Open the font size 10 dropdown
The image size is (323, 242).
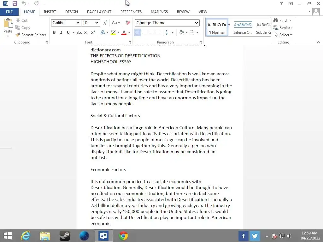(x=91, y=23)
